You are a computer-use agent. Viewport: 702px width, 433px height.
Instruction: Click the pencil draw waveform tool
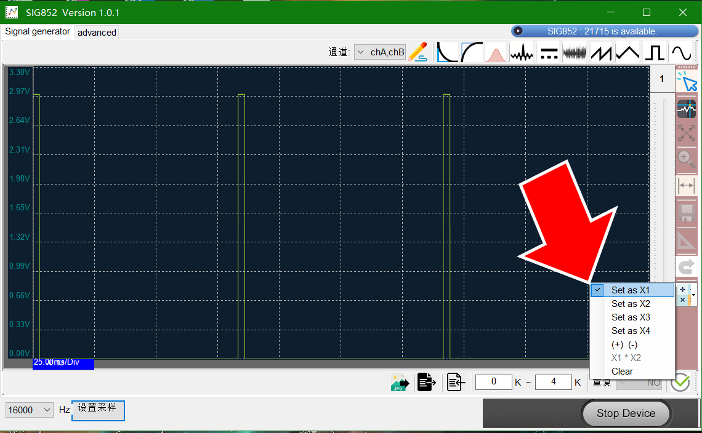[x=418, y=52]
